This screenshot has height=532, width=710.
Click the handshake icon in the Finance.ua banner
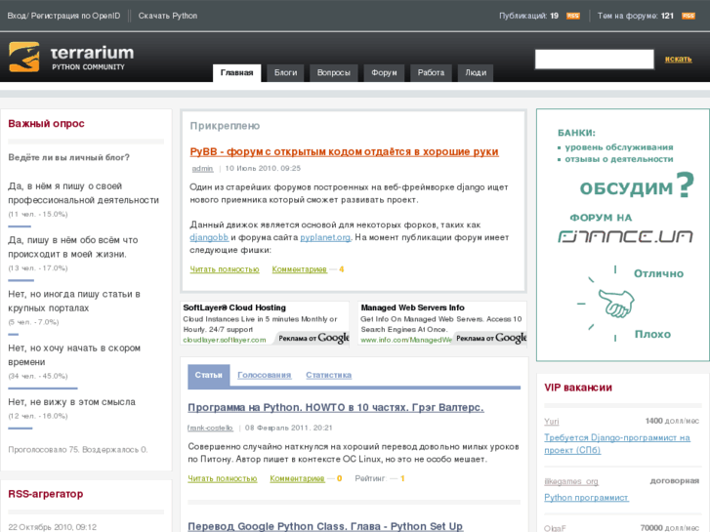click(x=616, y=303)
